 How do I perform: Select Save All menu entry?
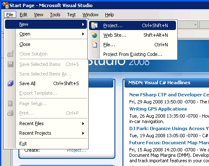[46, 83]
